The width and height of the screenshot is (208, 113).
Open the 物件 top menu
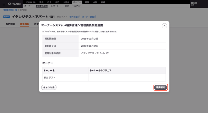click(41, 2)
